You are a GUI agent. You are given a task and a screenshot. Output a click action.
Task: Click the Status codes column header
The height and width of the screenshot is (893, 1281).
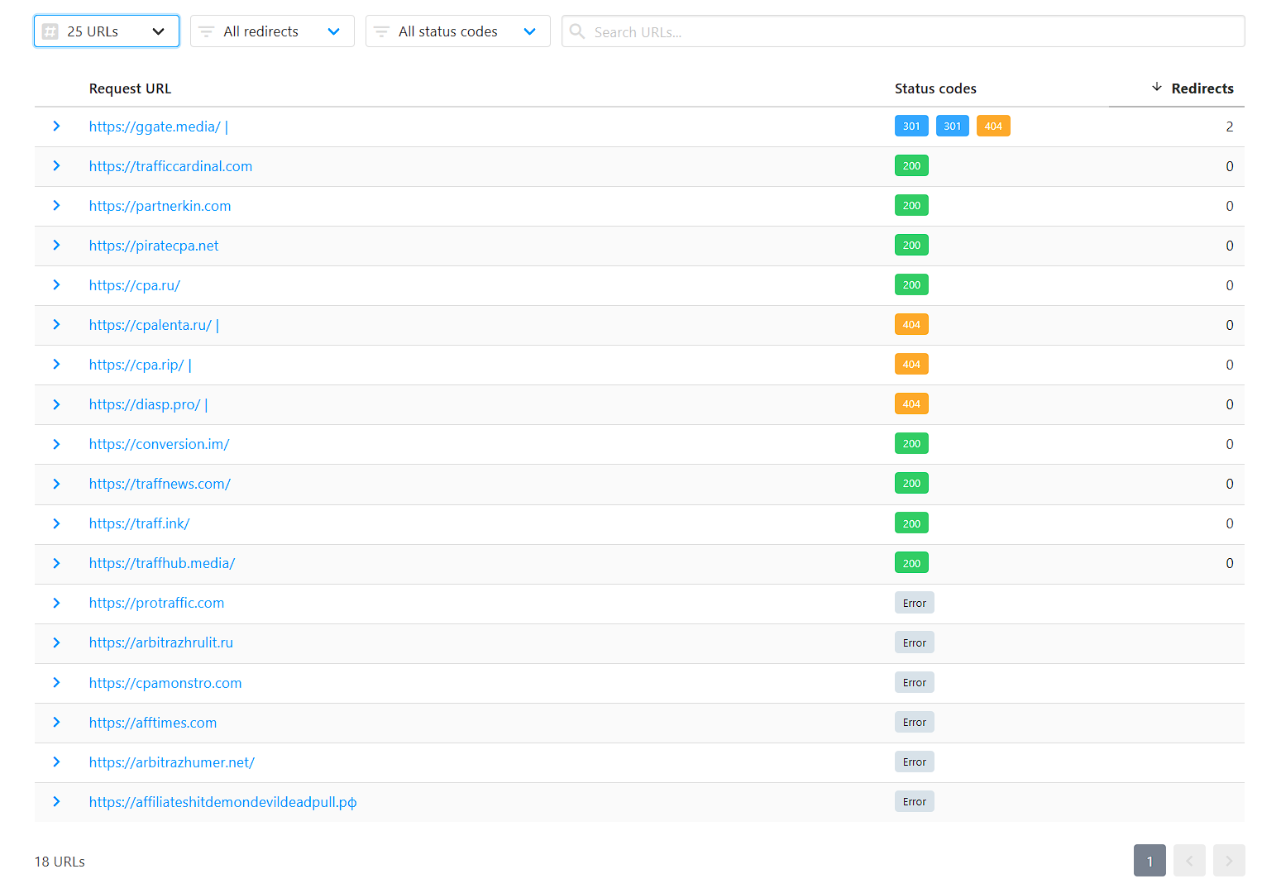click(x=935, y=88)
